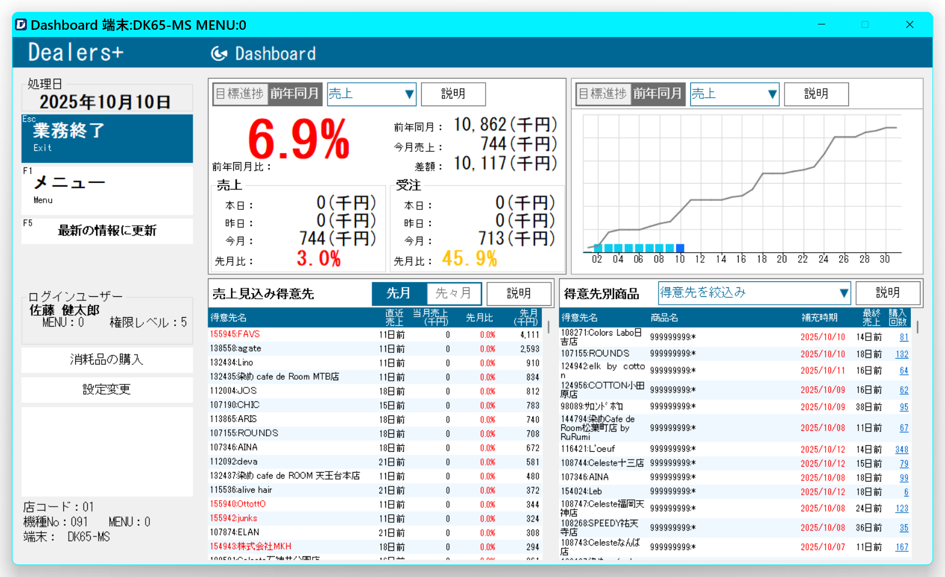Image resolution: width=945 pixels, height=577 pixels.
Task: Select 前年同月 toggle in the chart panel
Action: tap(657, 94)
